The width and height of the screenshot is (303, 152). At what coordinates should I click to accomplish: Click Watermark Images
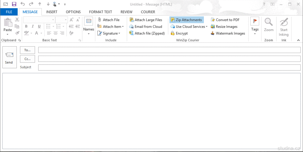tap(228, 33)
